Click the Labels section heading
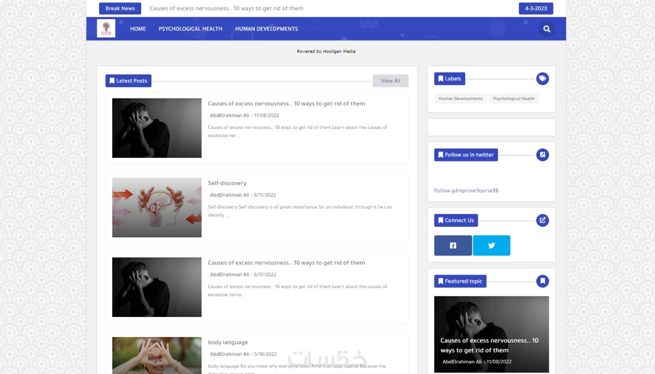 pyautogui.click(x=450, y=79)
